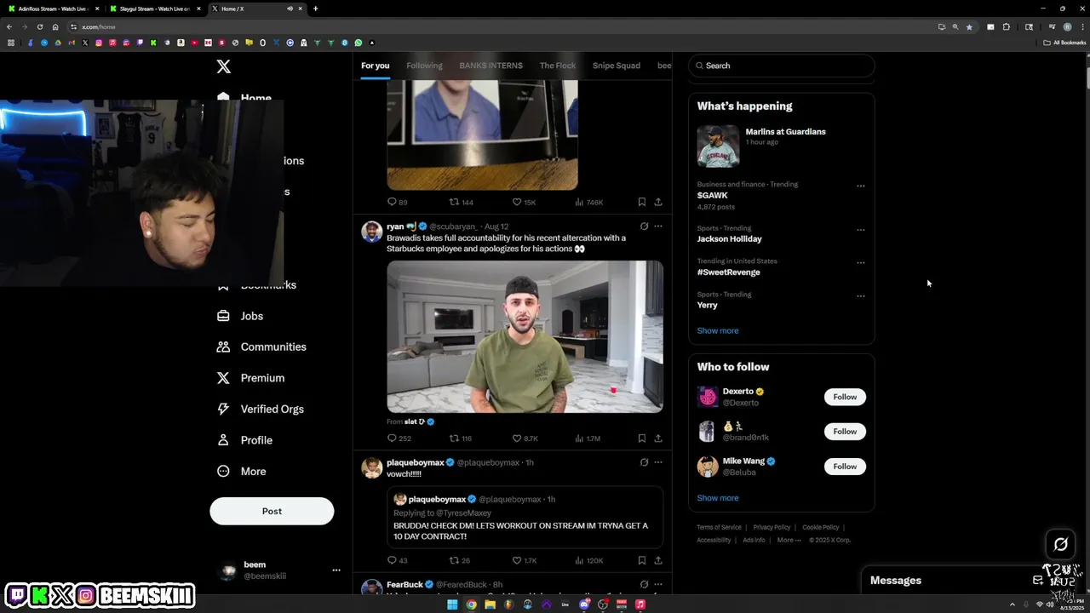The width and height of the screenshot is (1090, 613).
Task: Mute the Home / X tab audio
Action: pos(290,9)
